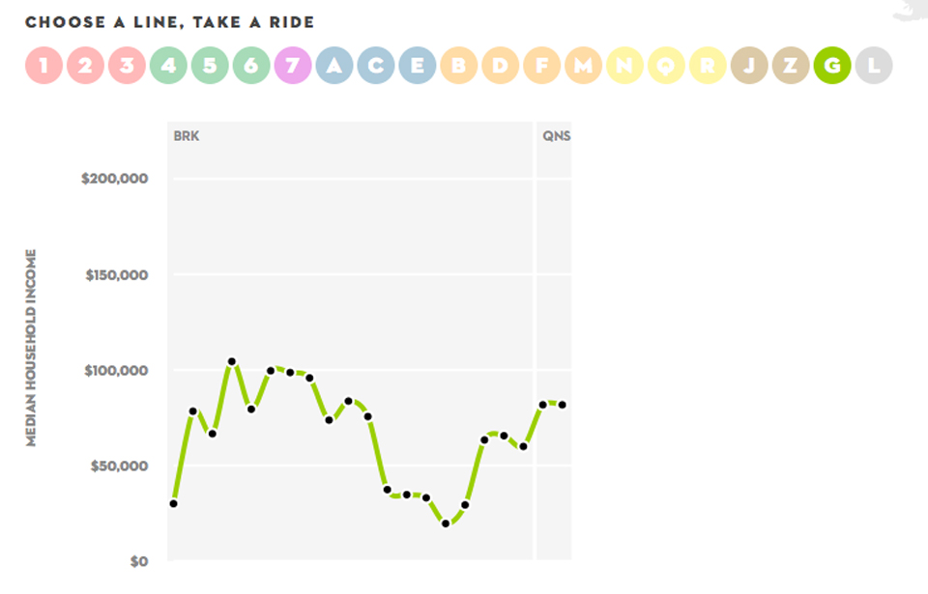
Task: Select the R line yellow circle
Action: point(708,66)
